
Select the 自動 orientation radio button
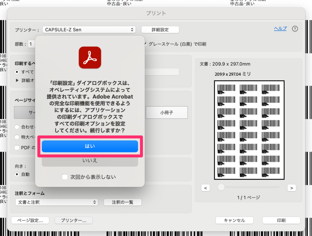point(17,174)
